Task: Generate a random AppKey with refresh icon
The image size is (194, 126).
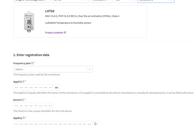Action: 95,124
